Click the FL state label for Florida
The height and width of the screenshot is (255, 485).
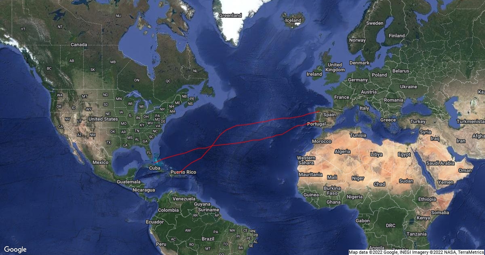tap(149, 153)
